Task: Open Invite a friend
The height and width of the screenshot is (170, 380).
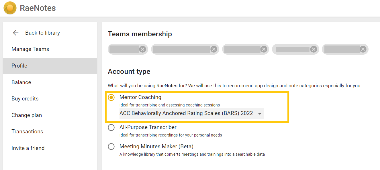Action: tap(50, 148)
